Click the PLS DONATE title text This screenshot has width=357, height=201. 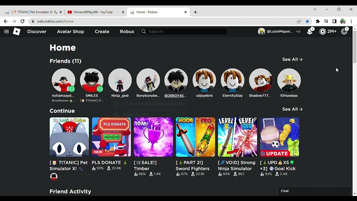[109, 162]
